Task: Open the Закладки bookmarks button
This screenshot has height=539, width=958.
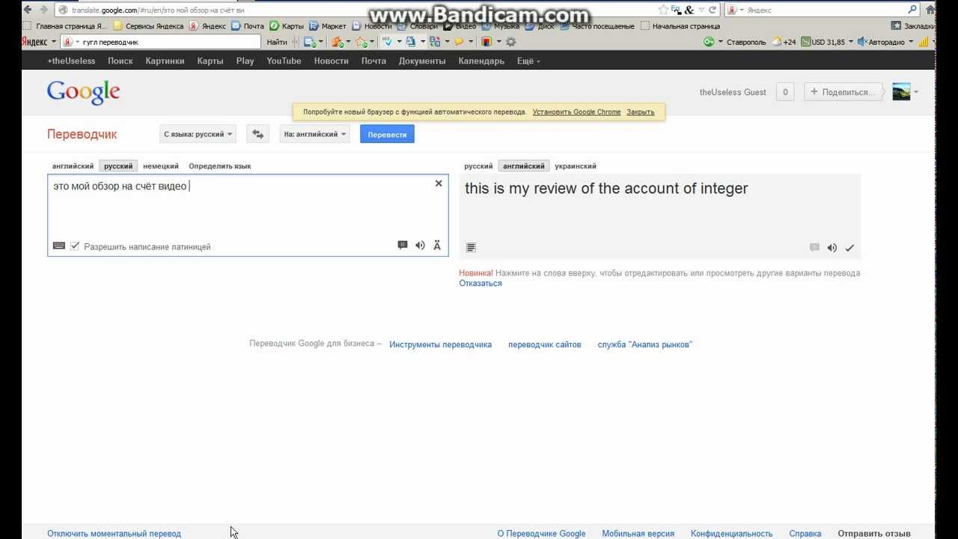Action: click(x=912, y=26)
